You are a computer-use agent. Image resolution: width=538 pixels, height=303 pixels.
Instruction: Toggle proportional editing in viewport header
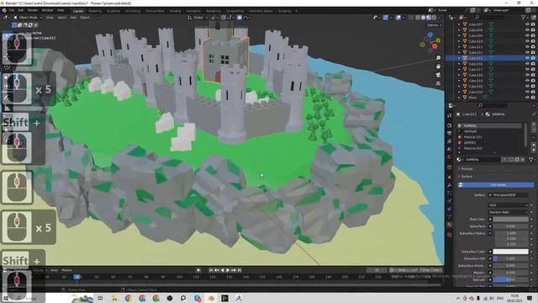coord(240,18)
